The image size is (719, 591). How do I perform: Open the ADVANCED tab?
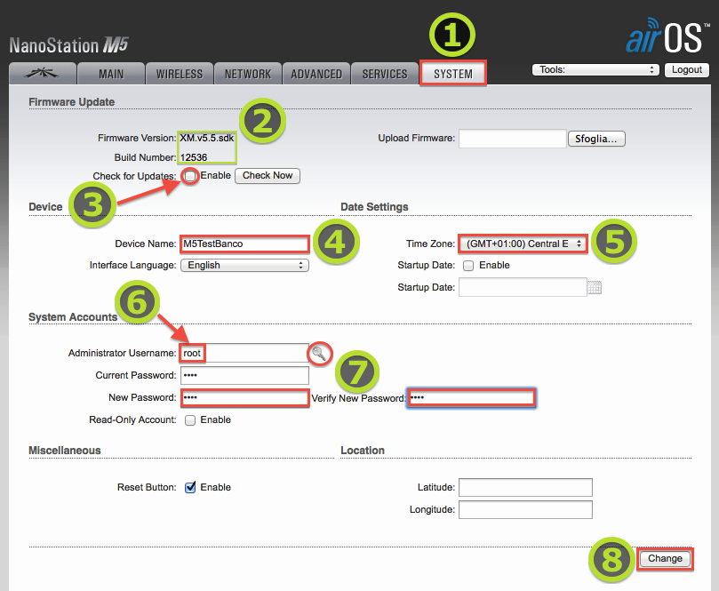tap(316, 74)
